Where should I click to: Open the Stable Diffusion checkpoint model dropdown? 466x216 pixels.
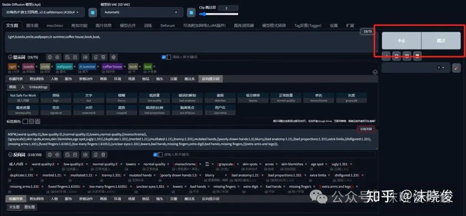click(x=44, y=12)
